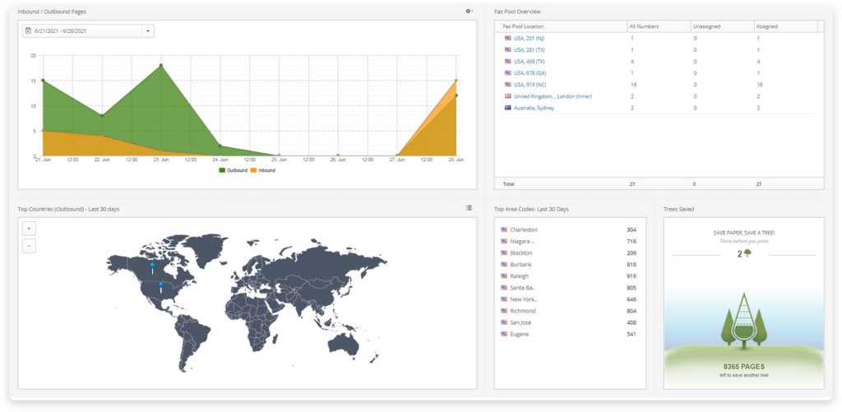
Task: Open the date range dropdown arrow
Action: click(x=148, y=31)
